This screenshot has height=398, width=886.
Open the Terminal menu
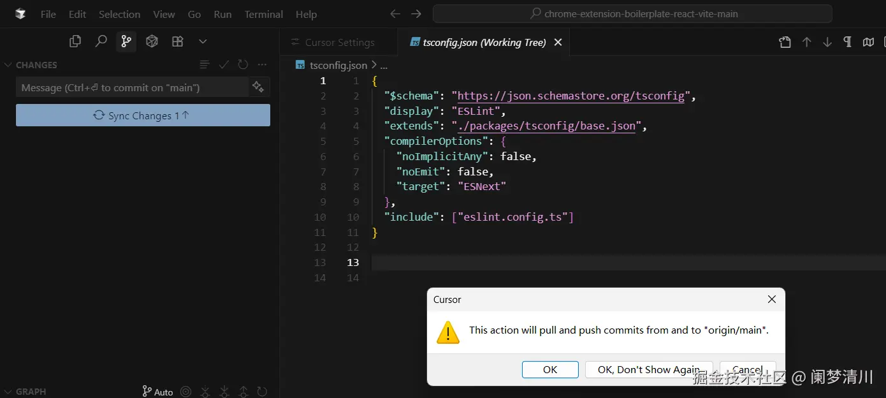click(263, 14)
